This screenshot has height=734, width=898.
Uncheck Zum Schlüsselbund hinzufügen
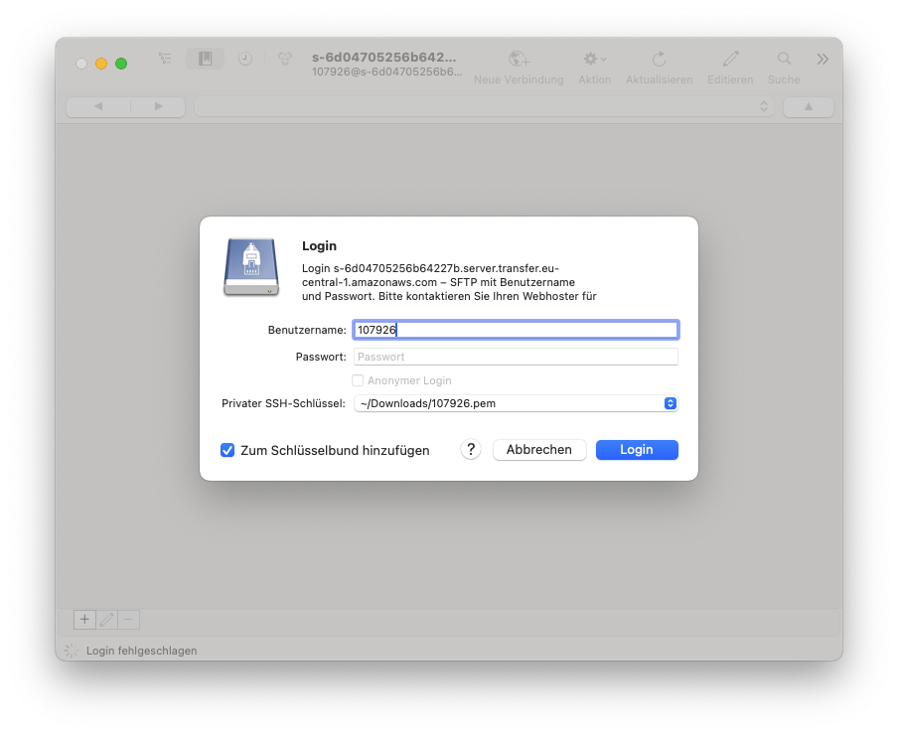point(227,450)
